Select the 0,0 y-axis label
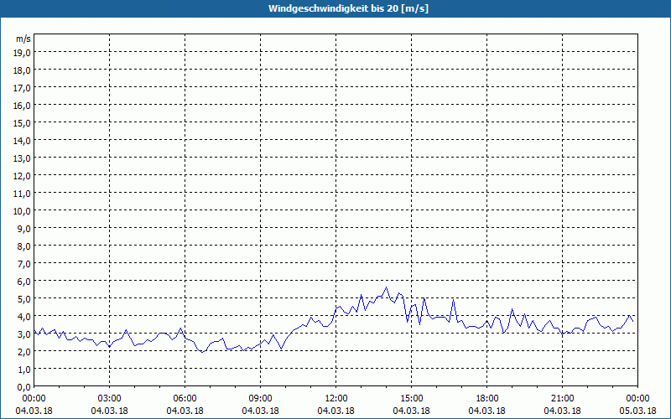 click(25, 387)
